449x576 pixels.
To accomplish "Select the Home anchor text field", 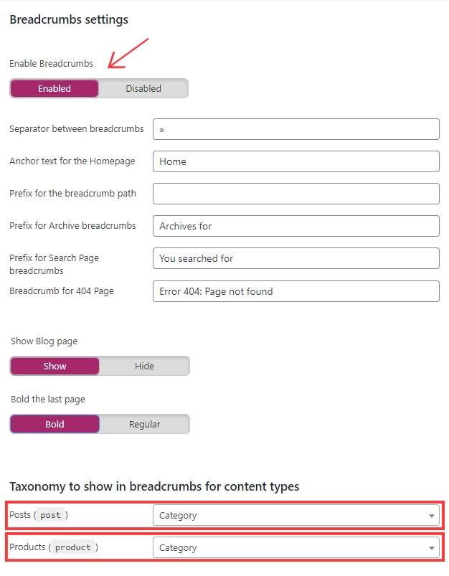I will [x=294, y=161].
